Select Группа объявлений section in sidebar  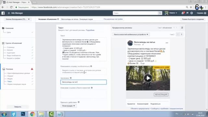tap(14, 43)
